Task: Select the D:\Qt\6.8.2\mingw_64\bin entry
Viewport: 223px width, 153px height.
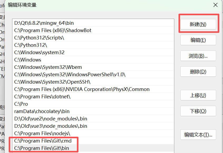Action: coord(44,23)
